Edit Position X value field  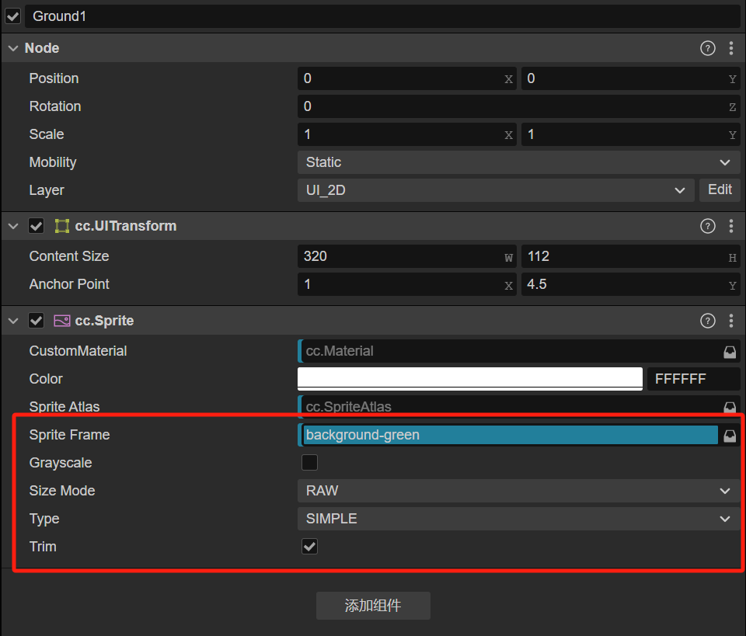406,78
